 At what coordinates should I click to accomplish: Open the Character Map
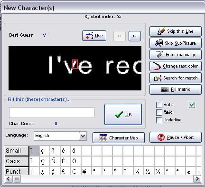[x=119, y=138]
